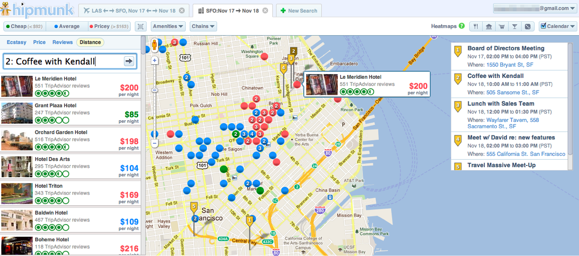Open the Chains dropdown
The height and width of the screenshot is (256, 579).
(204, 27)
